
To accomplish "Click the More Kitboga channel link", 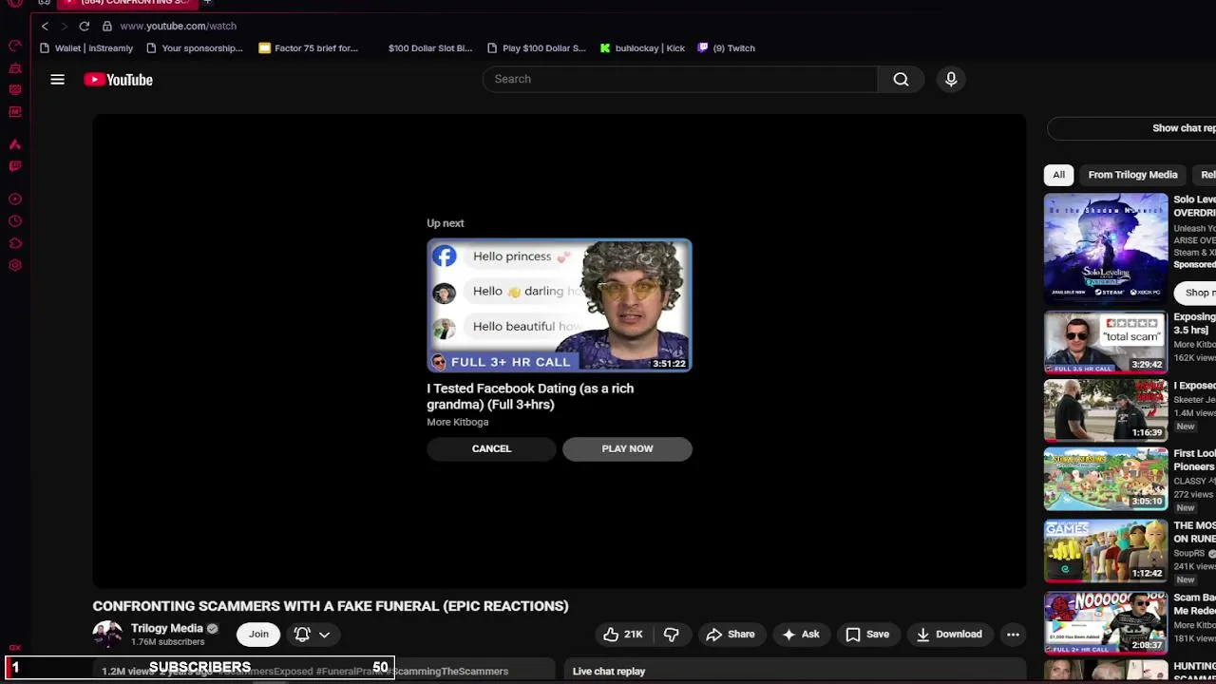I will 457,422.
